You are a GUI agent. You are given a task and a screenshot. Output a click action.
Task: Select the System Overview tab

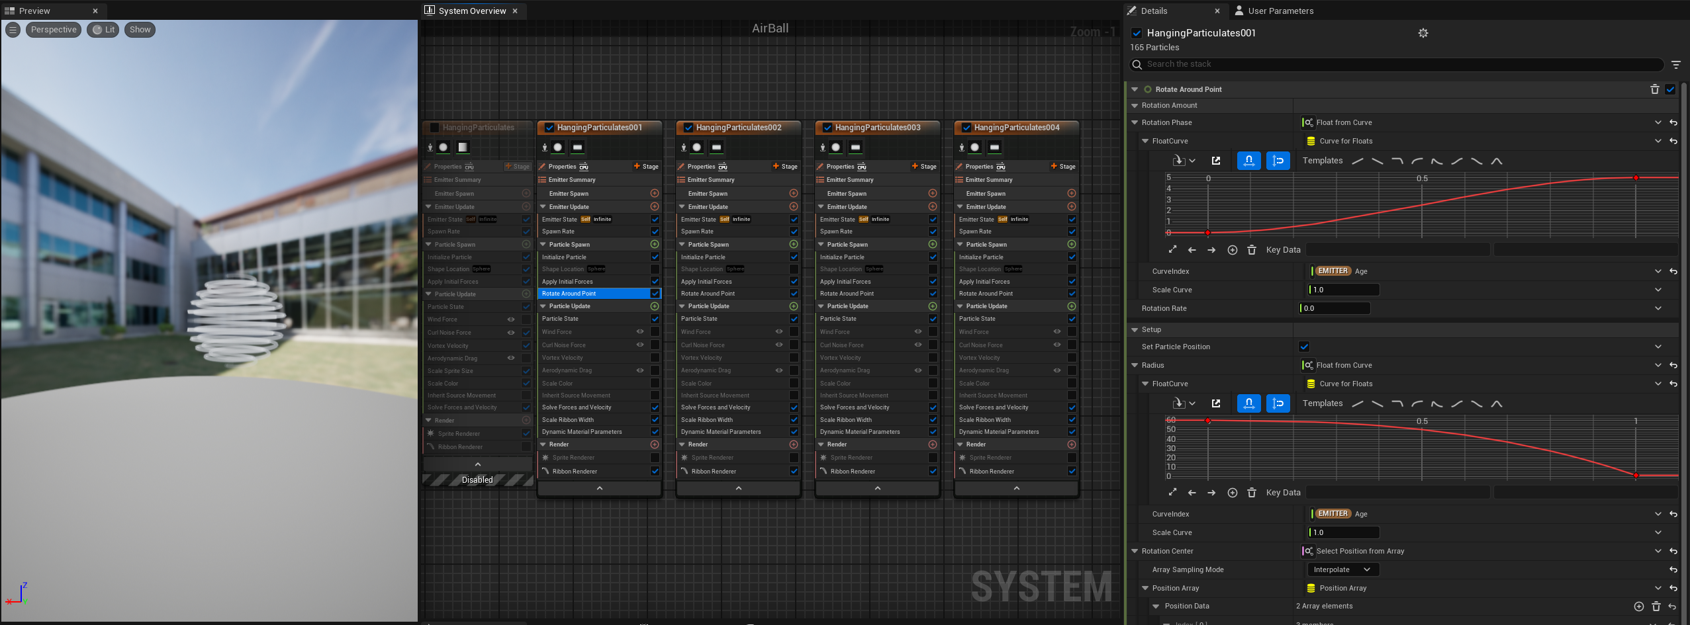pyautogui.click(x=471, y=11)
